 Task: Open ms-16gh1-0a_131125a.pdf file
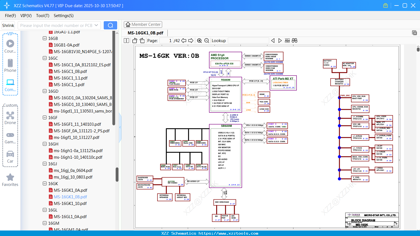[x=78, y=151]
